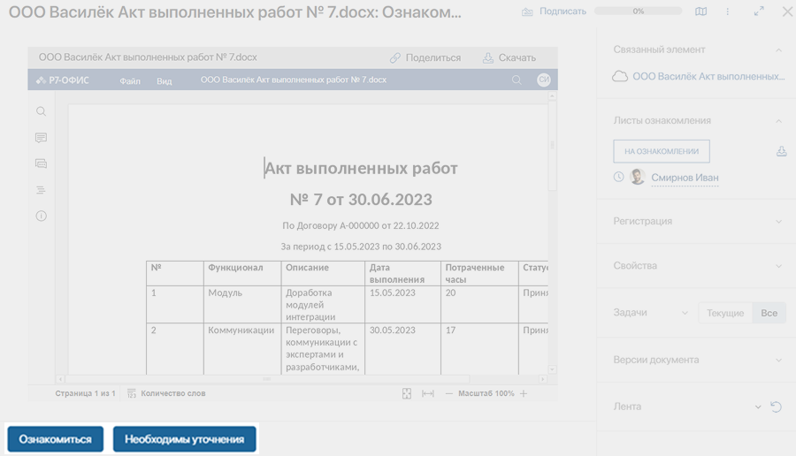796x456 pixels.
Task: Download the acknowledgment sheet icon
Action: [x=782, y=151]
